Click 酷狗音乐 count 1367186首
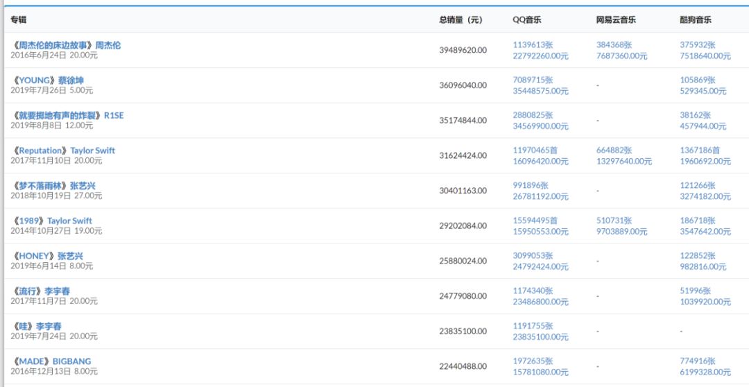The width and height of the screenshot is (749, 387). 700,150
